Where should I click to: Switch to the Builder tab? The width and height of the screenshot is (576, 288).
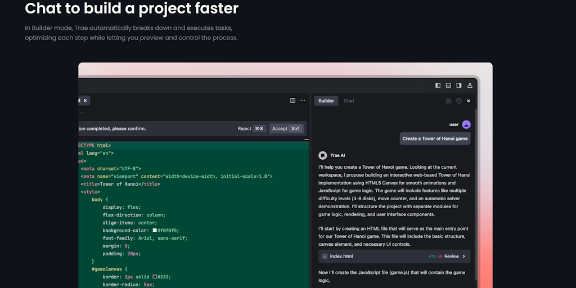click(x=326, y=101)
